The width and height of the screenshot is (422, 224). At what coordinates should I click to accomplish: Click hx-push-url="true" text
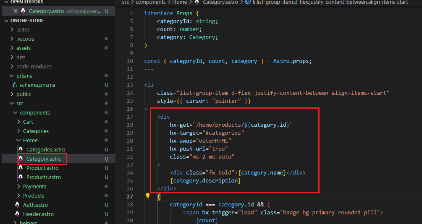pyautogui.click(x=199, y=149)
